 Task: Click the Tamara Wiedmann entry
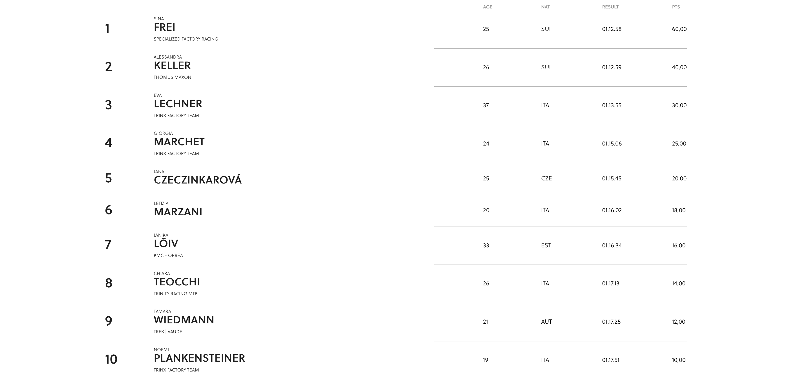(x=184, y=320)
